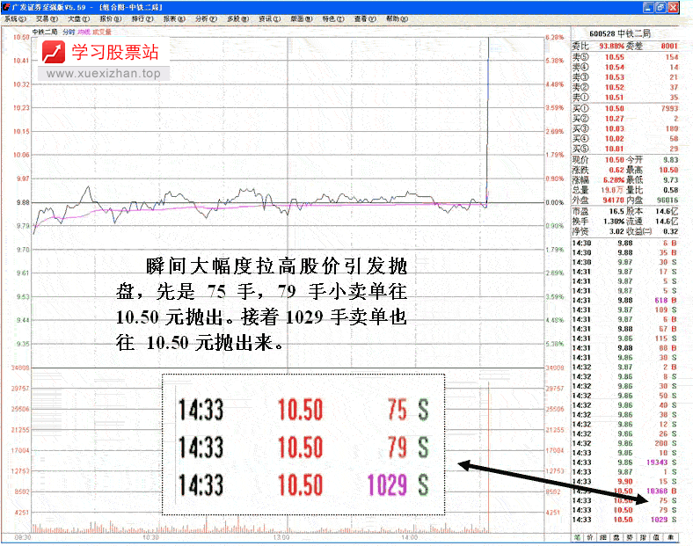The image size is (693, 546).
Task: Switch to the 笔 tab at bottom right
Action: click(578, 536)
